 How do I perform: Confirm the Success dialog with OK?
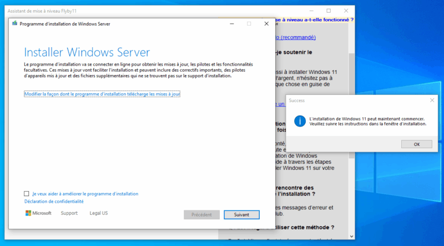417,144
